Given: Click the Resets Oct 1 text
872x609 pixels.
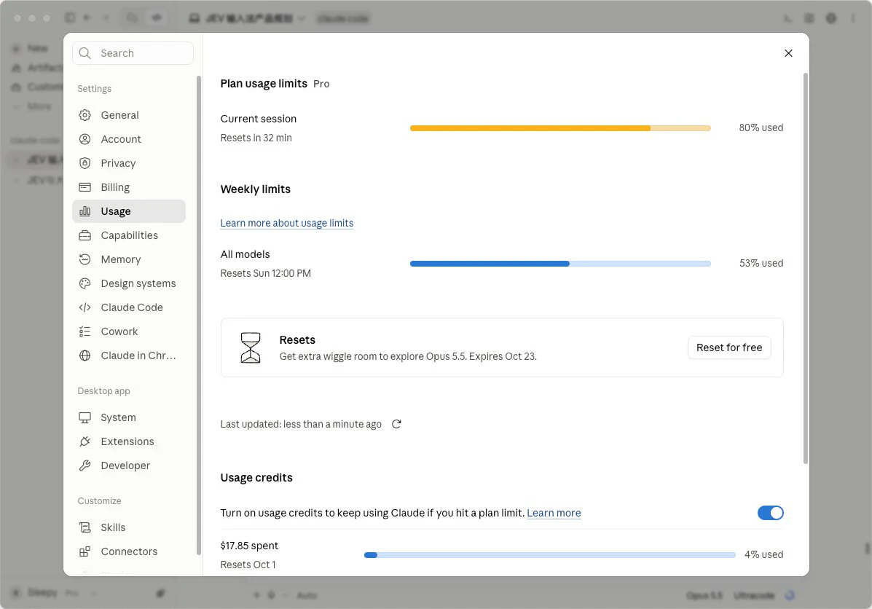Looking at the screenshot, I should 248,565.
